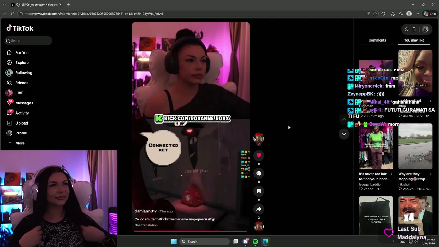This screenshot has width=439, height=247.
Task: Click the #fyp hashtag in the caption
Action: click(x=211, y=219)
